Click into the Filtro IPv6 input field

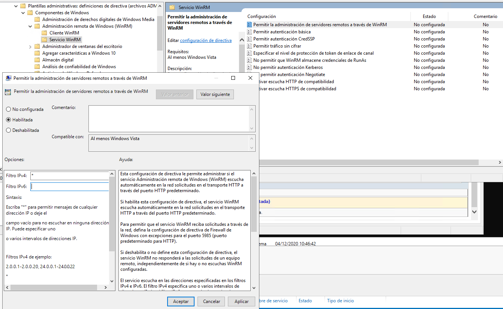click(x=70, y=187)
